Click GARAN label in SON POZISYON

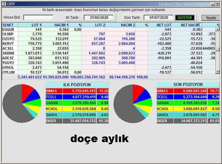pyautogui.click(x=165, y=103)
